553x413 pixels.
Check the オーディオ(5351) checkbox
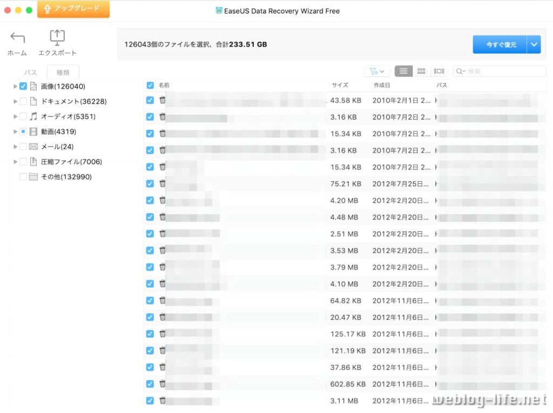click(23, 116)
